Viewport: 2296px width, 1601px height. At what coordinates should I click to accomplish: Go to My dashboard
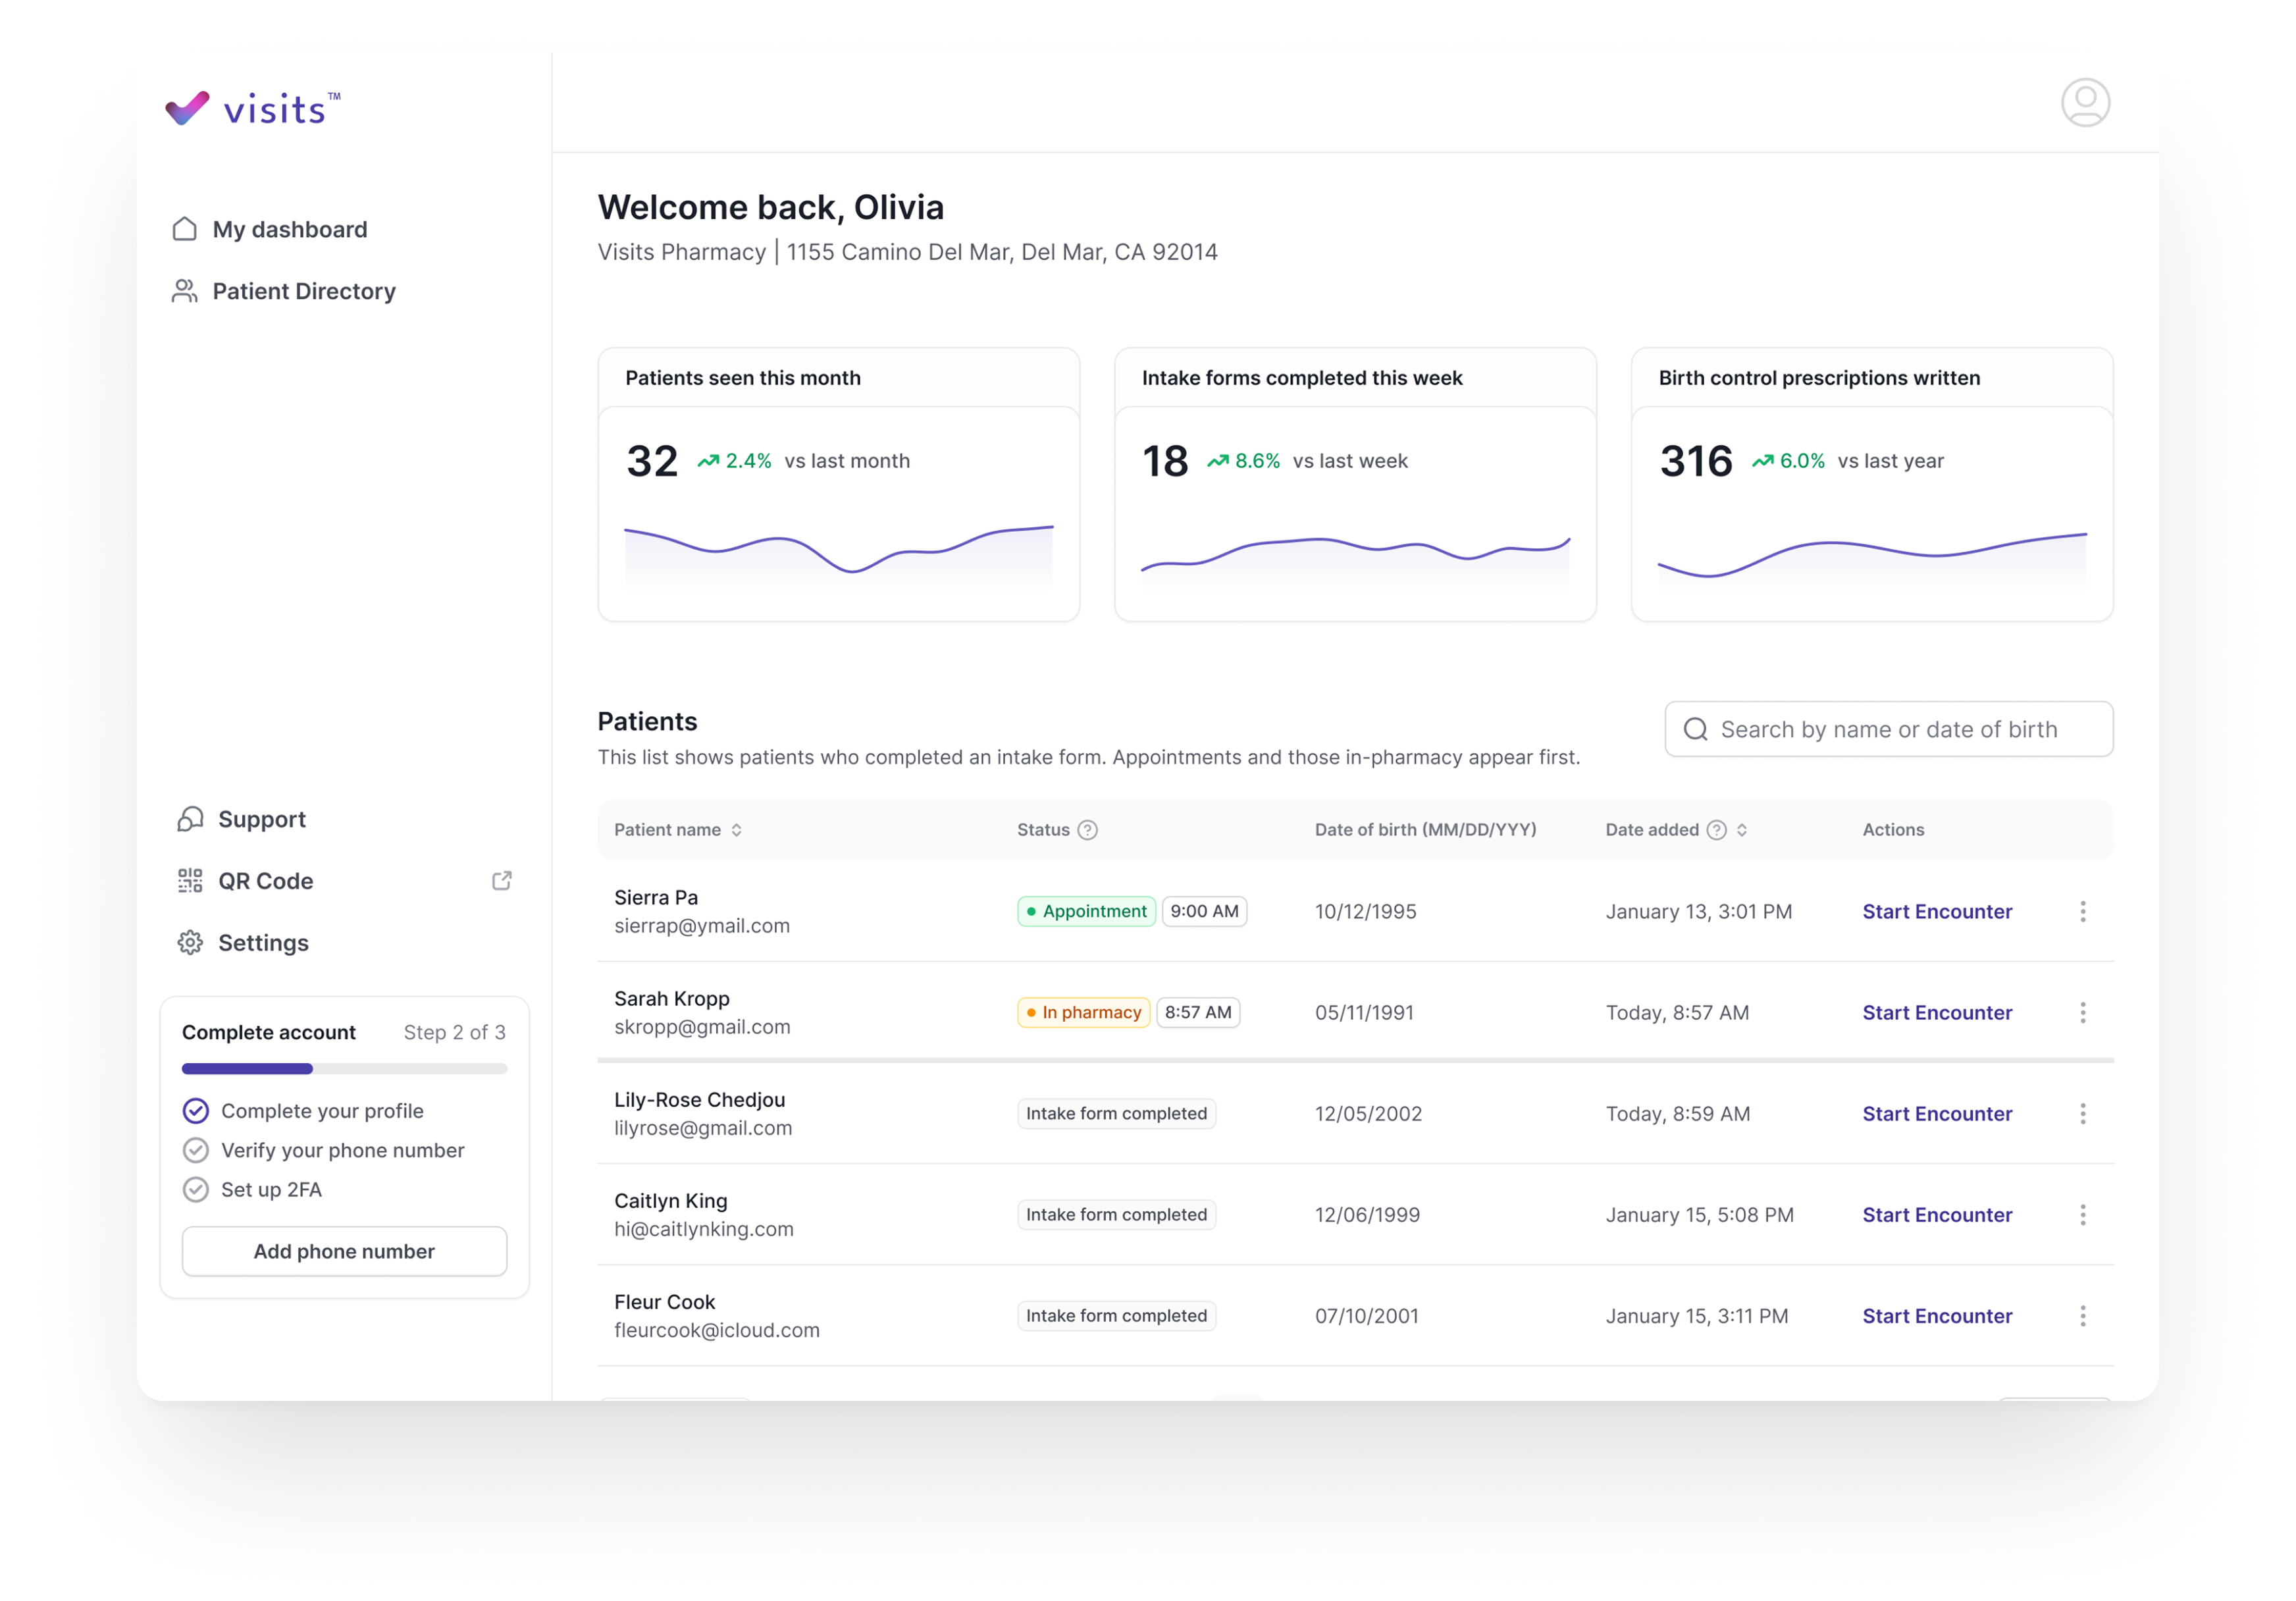(x=289, y=230)
